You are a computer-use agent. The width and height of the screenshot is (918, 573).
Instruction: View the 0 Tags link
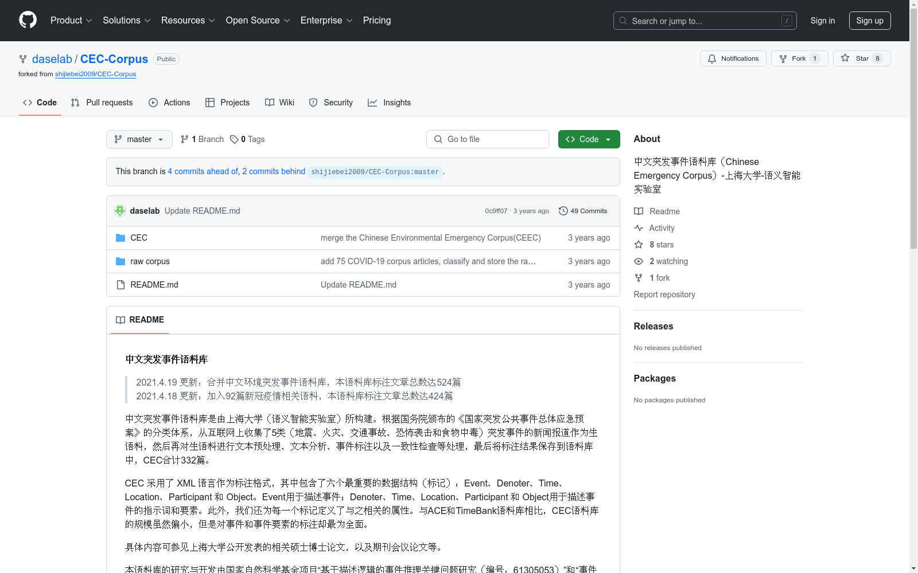point(247,139)
